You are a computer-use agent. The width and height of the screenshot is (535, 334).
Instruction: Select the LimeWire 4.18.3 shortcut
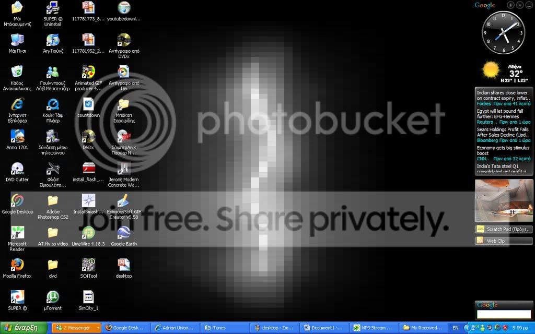(88, 233)
